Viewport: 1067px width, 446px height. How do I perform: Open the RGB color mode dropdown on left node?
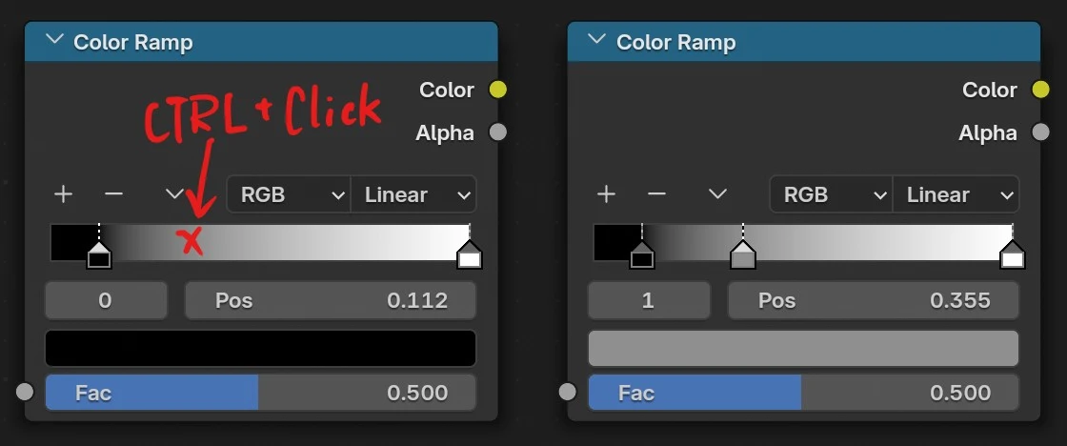click(289, 194)
